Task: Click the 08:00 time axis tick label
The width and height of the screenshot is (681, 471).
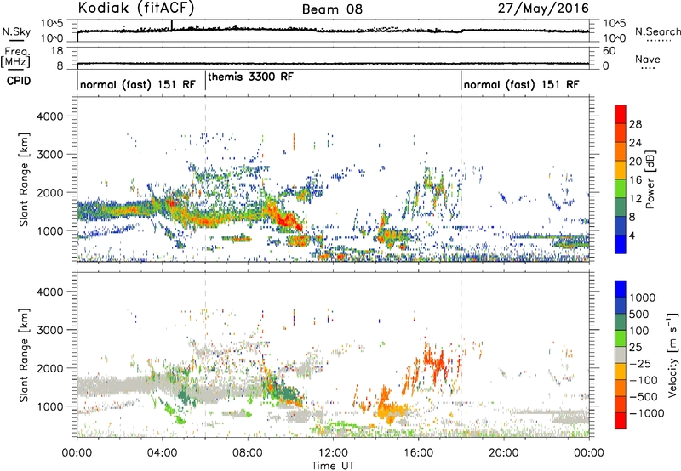Action: 248,453
